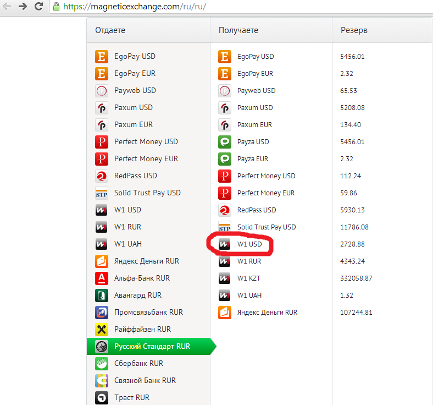
Task: Choose Payweb USD in Получаете list
Action: pos(257,91)
